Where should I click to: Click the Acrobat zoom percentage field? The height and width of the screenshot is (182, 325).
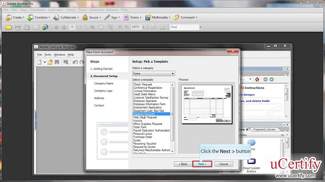tap(136, 27)
